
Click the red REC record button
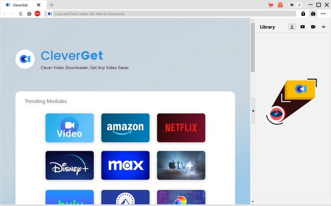[x=37, y=14]
